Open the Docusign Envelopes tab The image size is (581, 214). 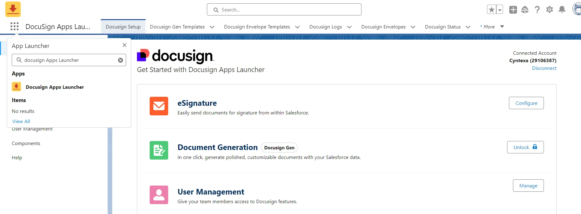pos(383,27)
